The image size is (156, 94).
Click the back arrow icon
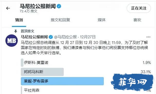coord(8,8)
